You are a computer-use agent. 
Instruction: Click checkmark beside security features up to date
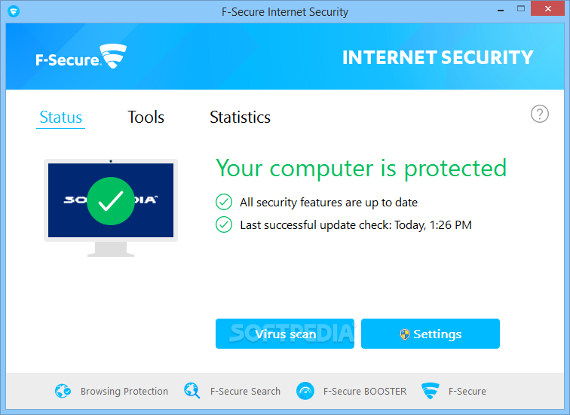click(x=224, y=203)
